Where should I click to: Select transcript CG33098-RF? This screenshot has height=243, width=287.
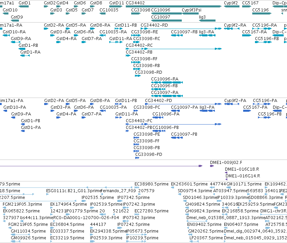pos(144,59)
